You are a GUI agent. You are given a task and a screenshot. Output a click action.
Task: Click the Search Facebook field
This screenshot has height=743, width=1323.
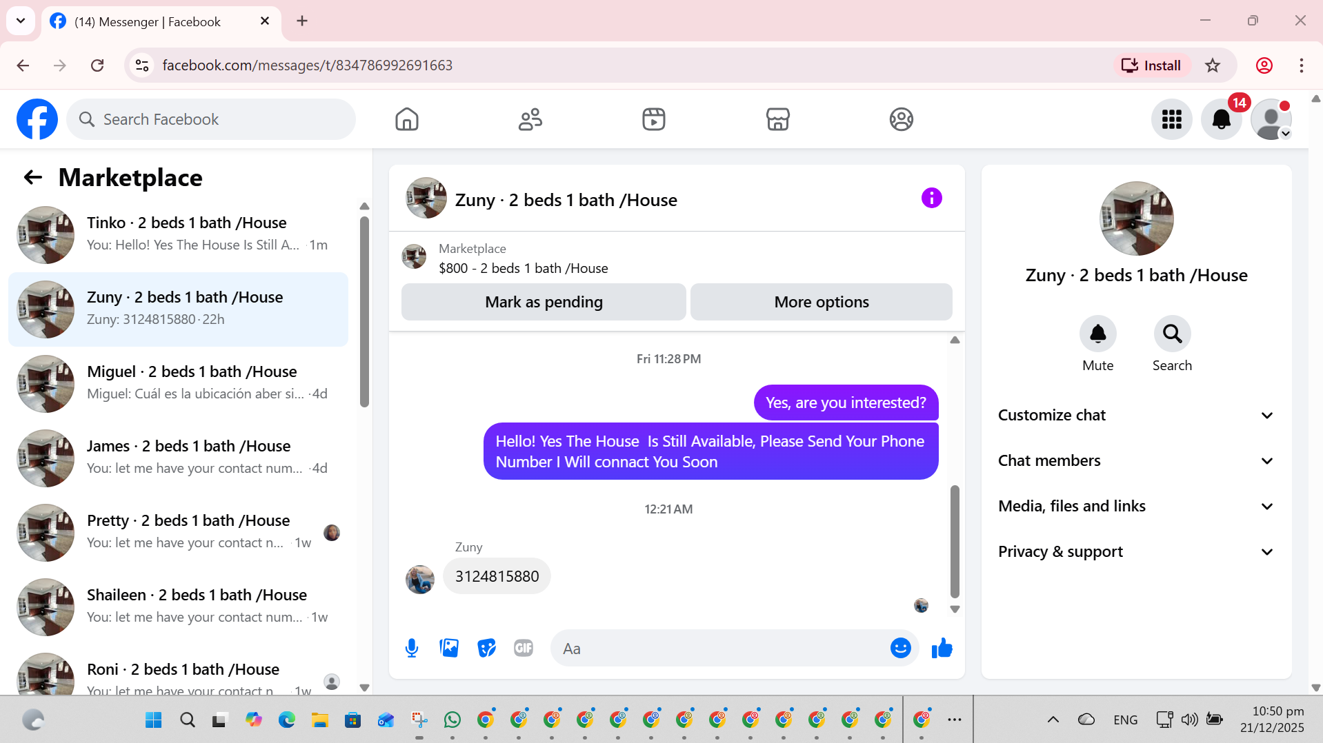211,119
